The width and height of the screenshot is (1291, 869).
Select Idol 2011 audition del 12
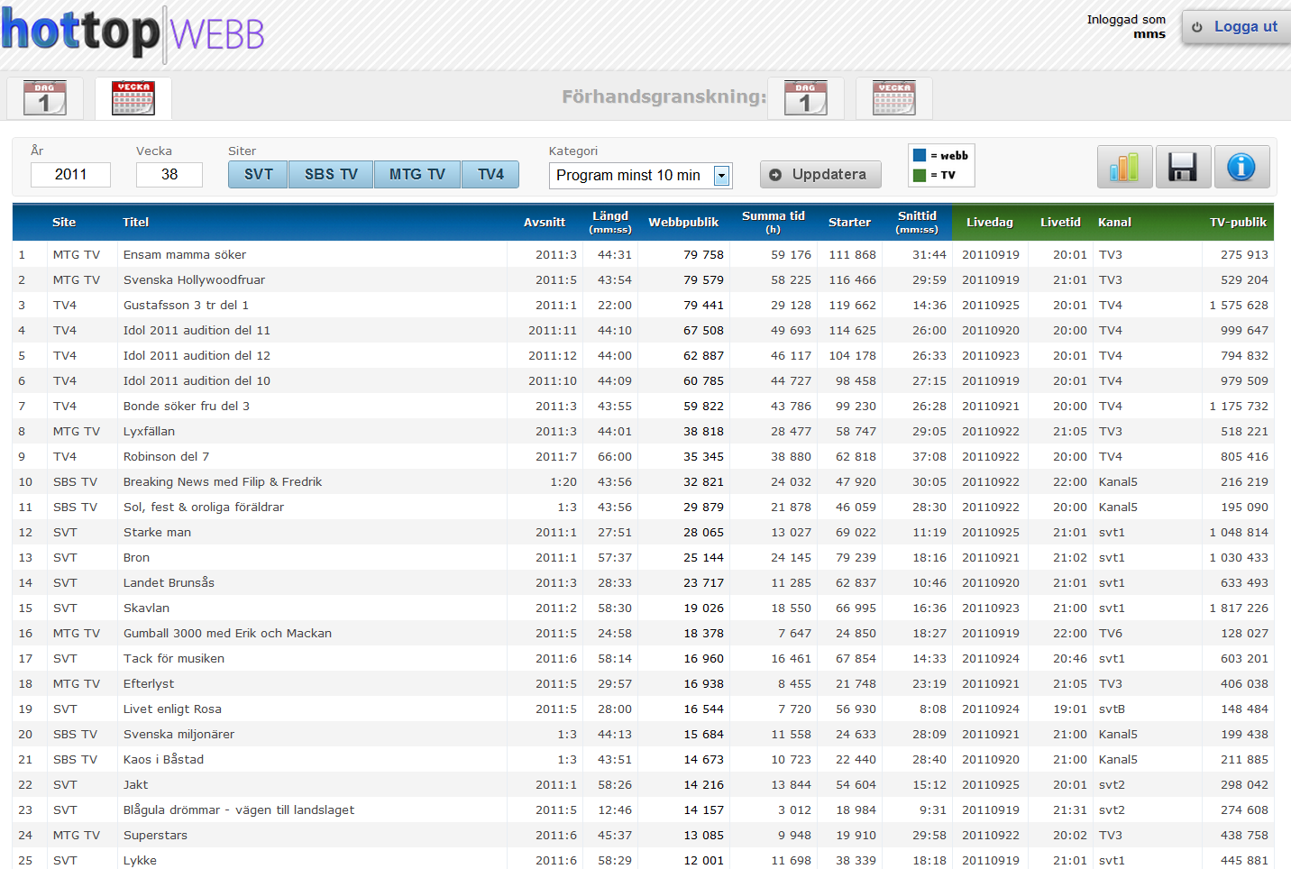(x=197, y=355)
